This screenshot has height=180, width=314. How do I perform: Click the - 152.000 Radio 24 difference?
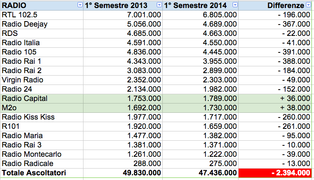coord(275,89)
